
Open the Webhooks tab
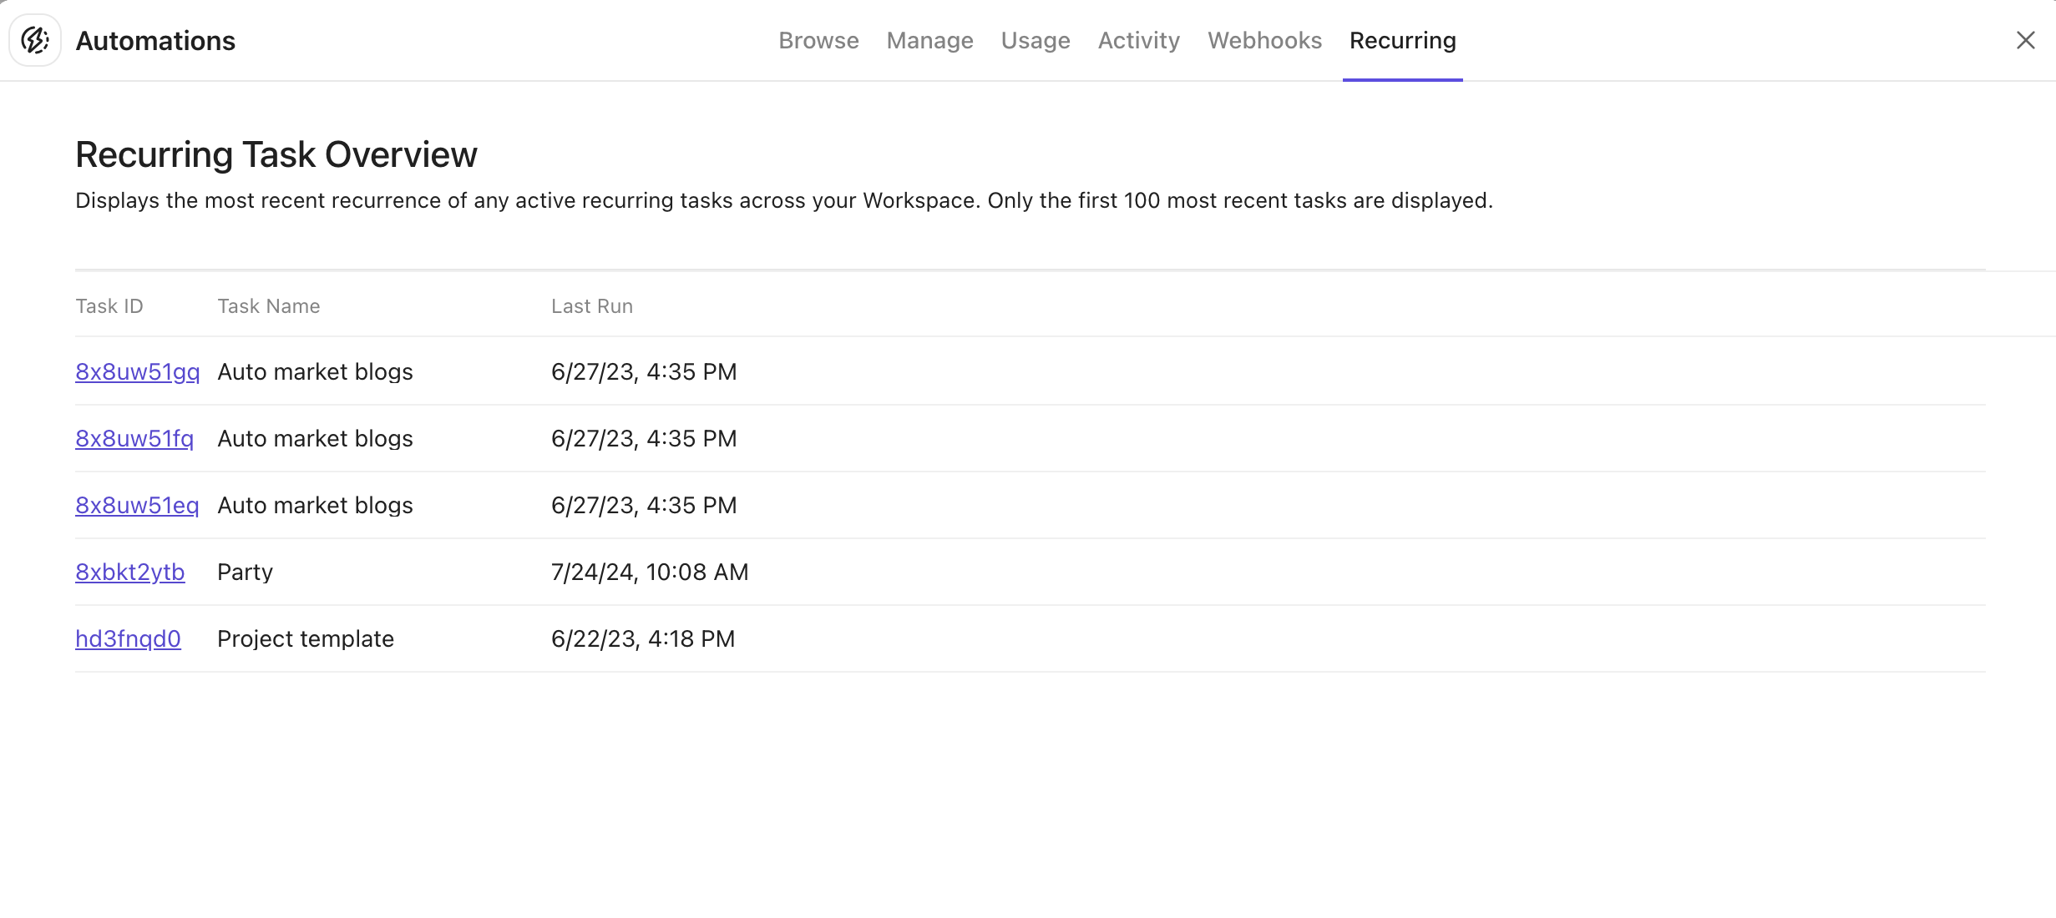click(x=1264, y=40)
